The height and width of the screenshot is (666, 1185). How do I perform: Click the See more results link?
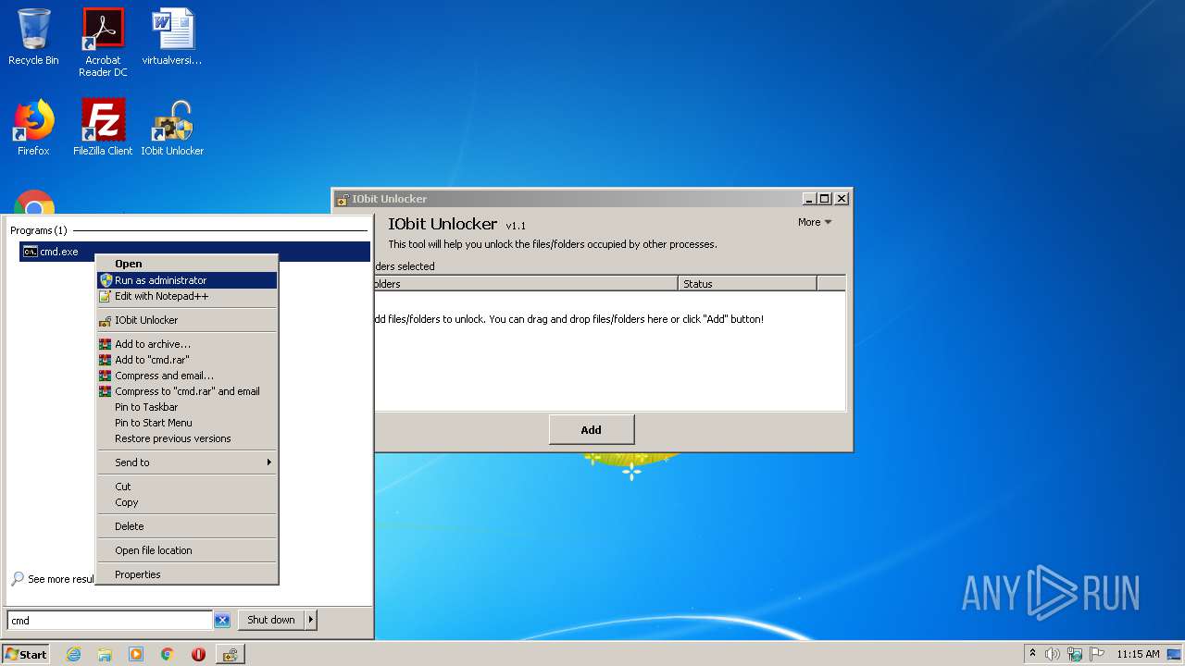(x=53, y=579)
